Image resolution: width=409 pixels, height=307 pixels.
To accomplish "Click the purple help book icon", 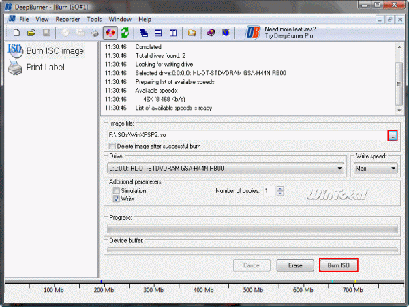I will tap(211, 33).
